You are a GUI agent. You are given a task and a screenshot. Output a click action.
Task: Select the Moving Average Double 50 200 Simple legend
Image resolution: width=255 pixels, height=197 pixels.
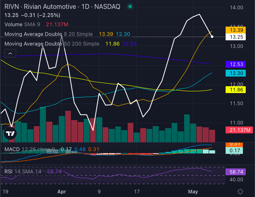click(52, 44)
